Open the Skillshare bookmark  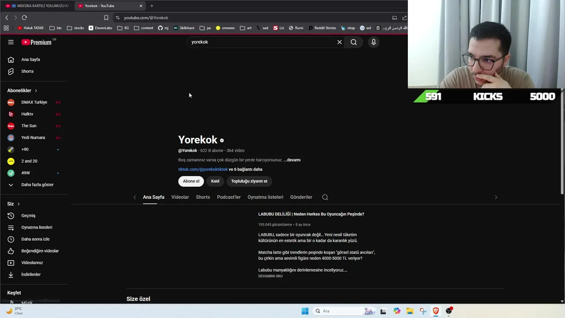[184, 28]
